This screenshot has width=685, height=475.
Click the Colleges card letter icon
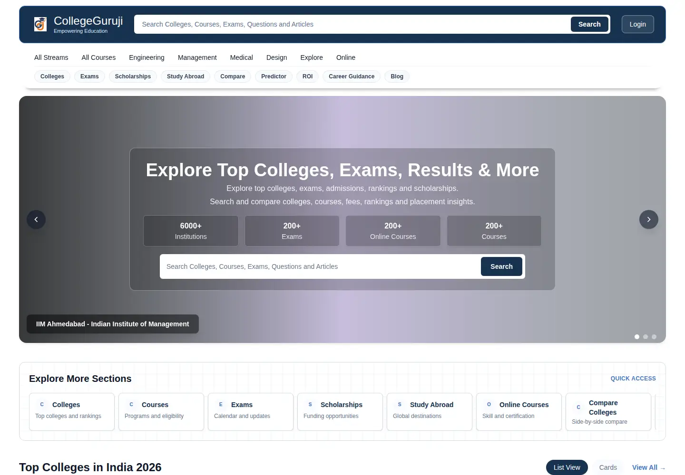[x=42, y=405]
